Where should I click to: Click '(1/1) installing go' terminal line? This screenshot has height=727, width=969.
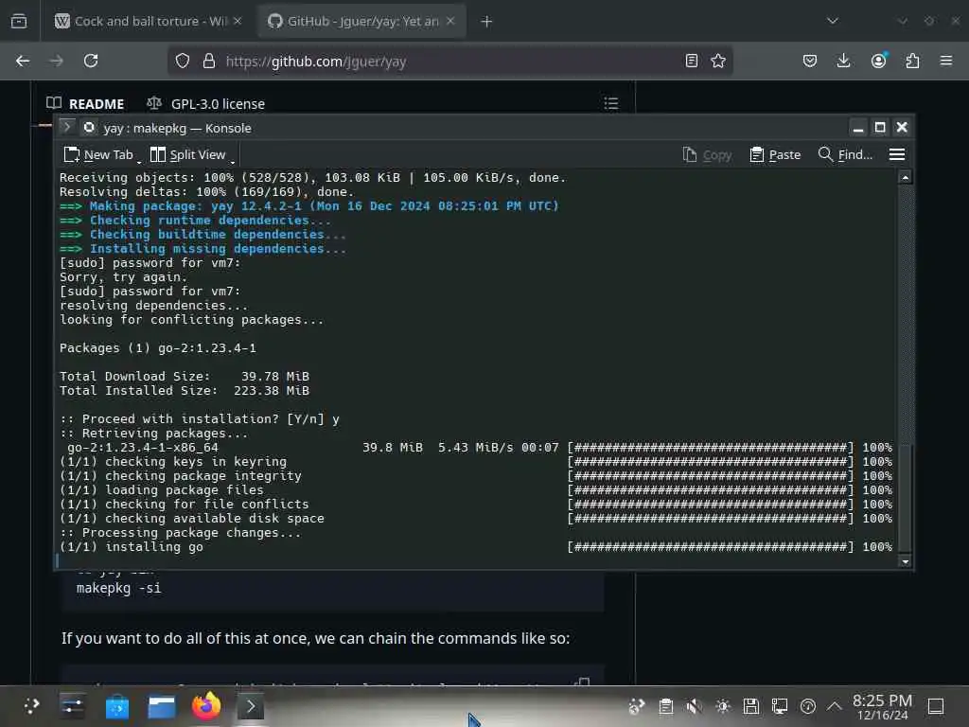coord(131,547)
